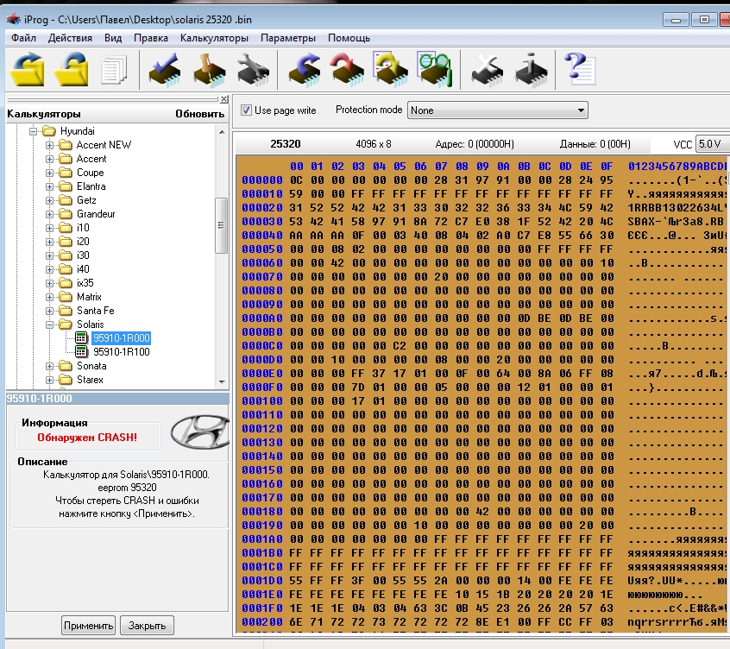Open the Действия menu
This screenshot has height=649, width=730.
(x=70, y=38)
